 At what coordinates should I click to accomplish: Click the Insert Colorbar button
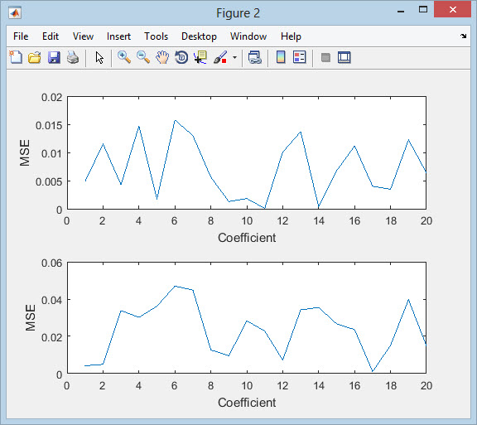[281, 57]
